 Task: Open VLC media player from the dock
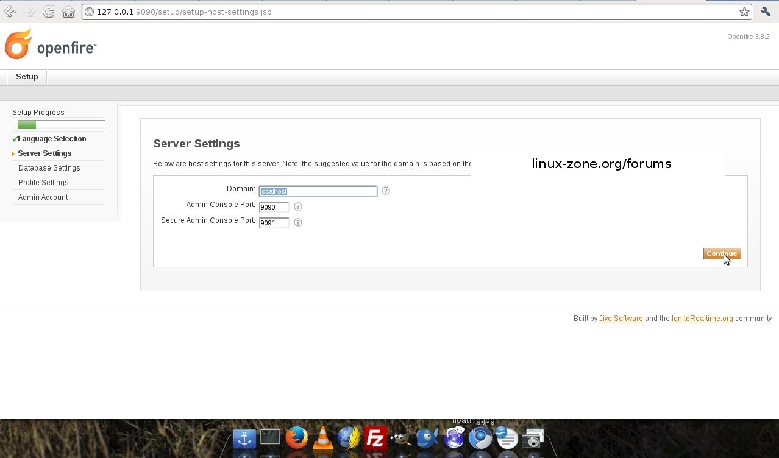pyautogui.click(x=322, y=438)
